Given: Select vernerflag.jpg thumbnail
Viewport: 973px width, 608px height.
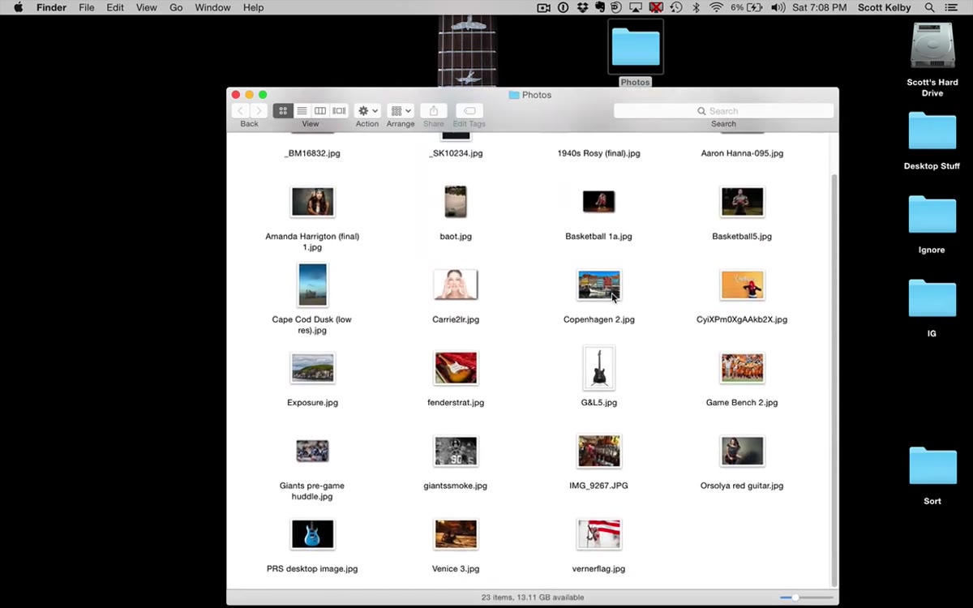Looking at the screenshot, I should [x=599, y=534].
